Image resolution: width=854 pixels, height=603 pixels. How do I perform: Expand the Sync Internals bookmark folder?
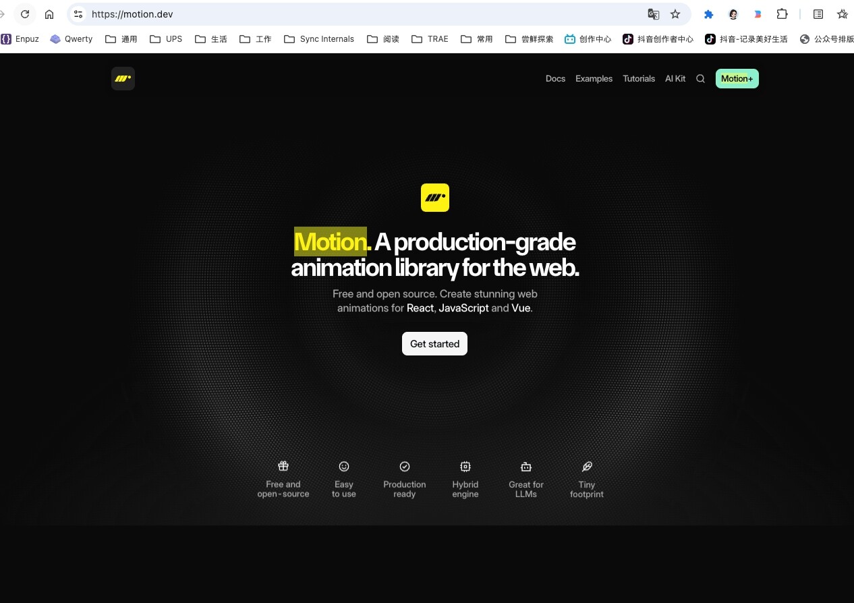[319, 39]
